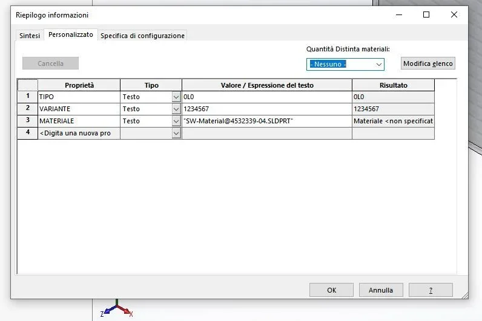
Task: Expand the Tipo dropdown for TIPO row
Action: pos(176,97)
